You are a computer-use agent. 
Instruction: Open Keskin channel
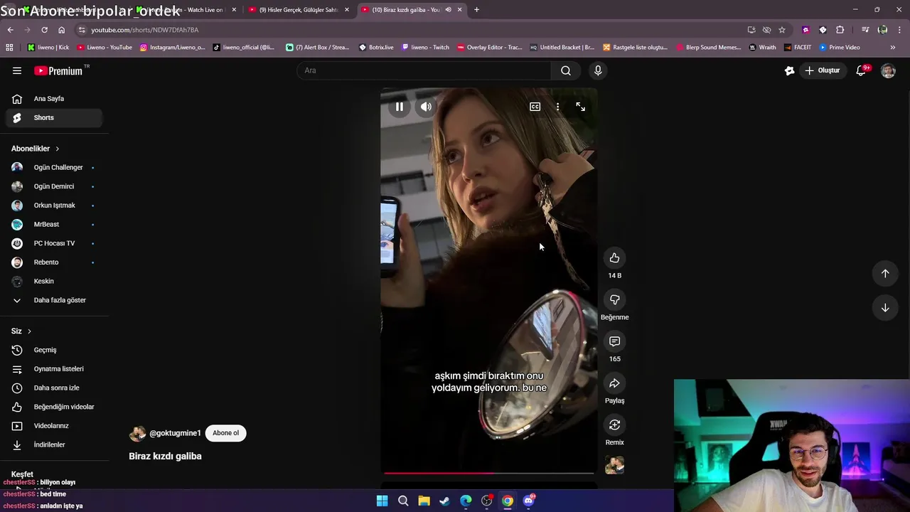54,281
